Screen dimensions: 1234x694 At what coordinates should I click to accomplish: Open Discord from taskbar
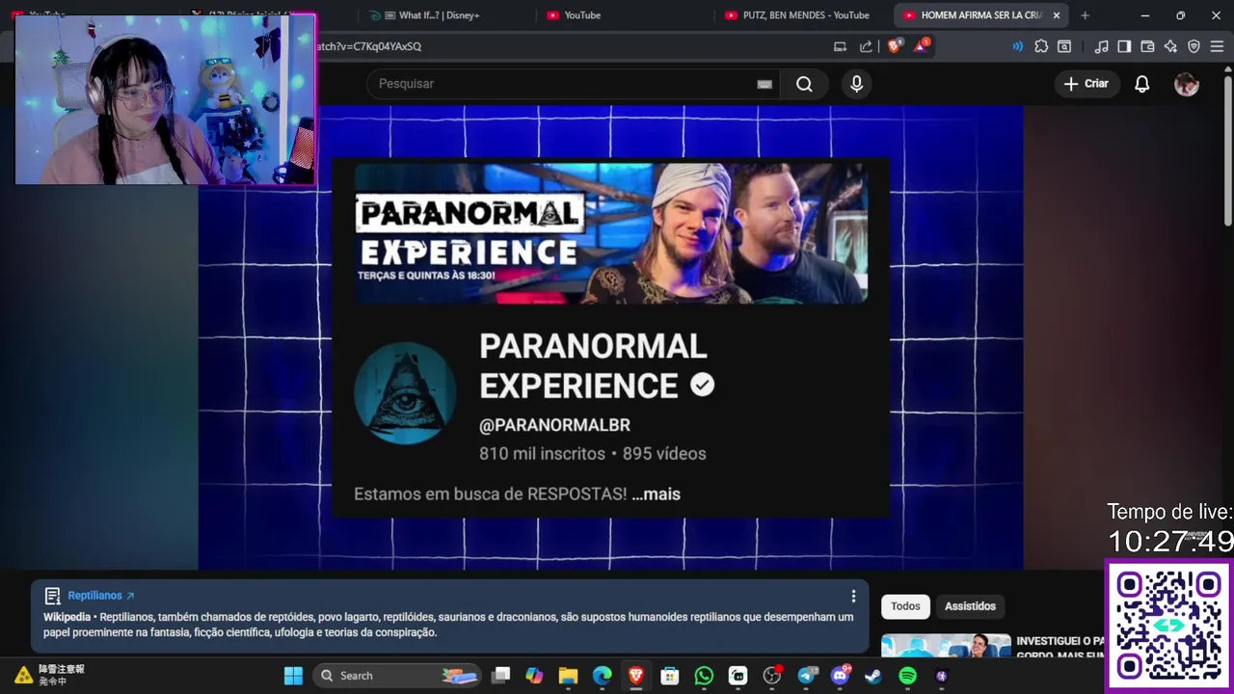click(x=840, y=676)
